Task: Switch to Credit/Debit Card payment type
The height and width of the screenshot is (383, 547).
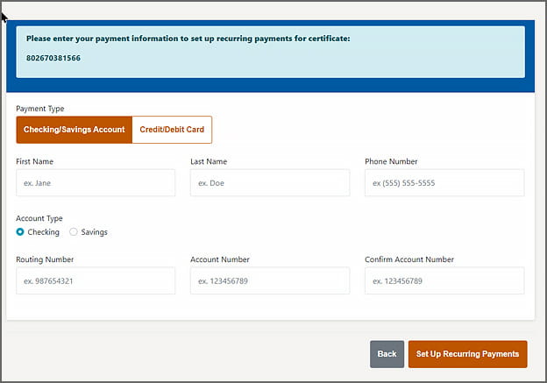Action: [x=172, y=130]
